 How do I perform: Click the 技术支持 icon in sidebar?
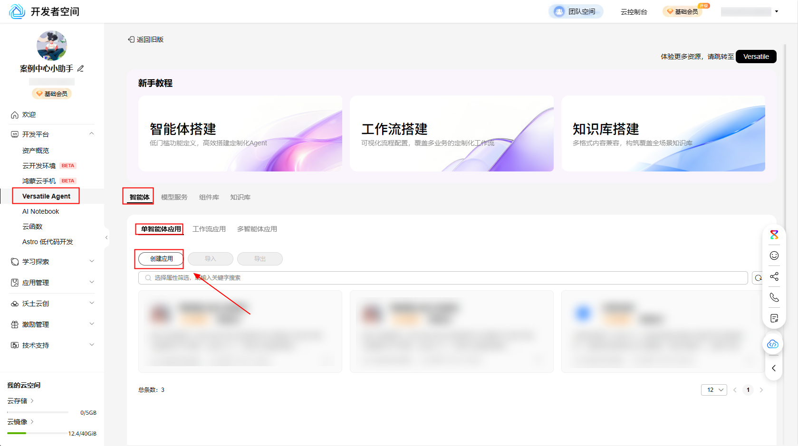[x=15, y=345]
